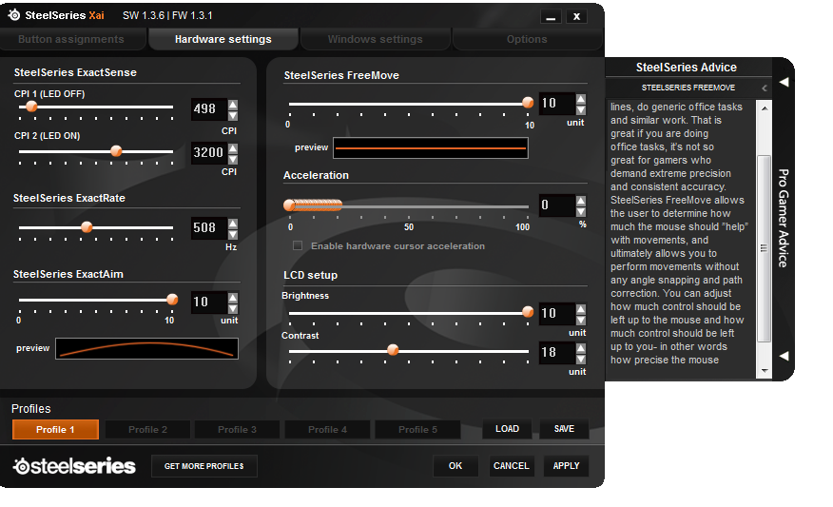This screenshot has width=833, height=507.
Task: Increase LCD Contrast with up arrow
Action: pos(581,346)
